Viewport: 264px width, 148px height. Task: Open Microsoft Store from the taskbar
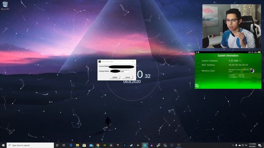pos(84,145)
